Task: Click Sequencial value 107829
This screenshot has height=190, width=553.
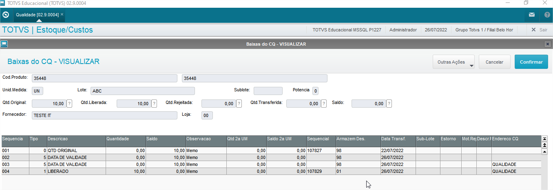Action: [x=321, y=171]
